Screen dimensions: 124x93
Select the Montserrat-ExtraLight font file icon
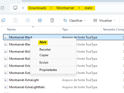[x=6, y=80]
